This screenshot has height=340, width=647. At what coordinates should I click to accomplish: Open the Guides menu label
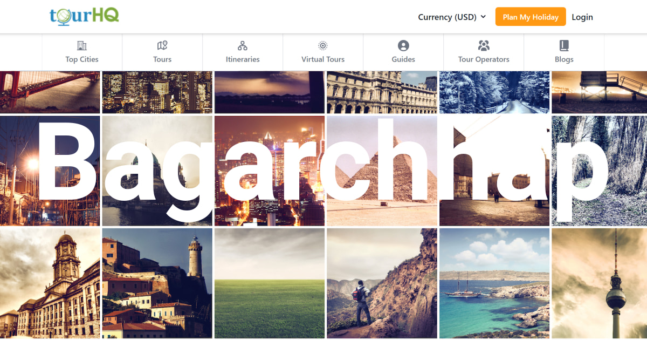(x=403, y=59)
